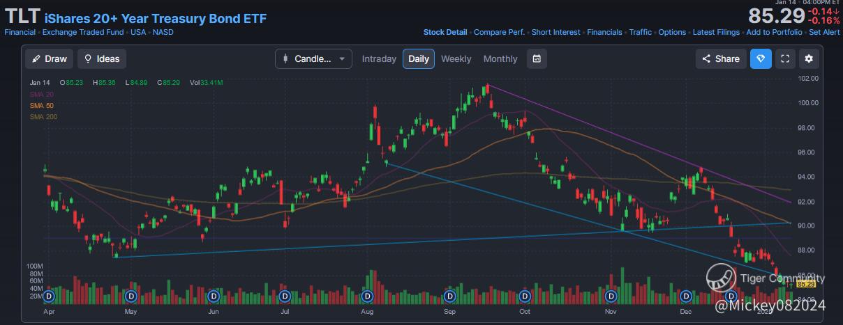Click the SMA 200 indicator label
This screenshot has width=843, height=325.
tap(40, 116)
